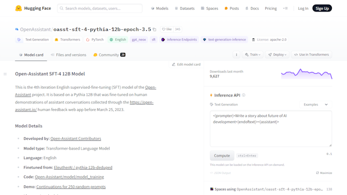Open Continuations for 250 random prompts

coord(71,187)
